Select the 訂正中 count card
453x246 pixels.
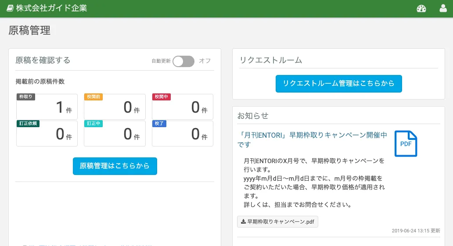(x=115, y=133)
